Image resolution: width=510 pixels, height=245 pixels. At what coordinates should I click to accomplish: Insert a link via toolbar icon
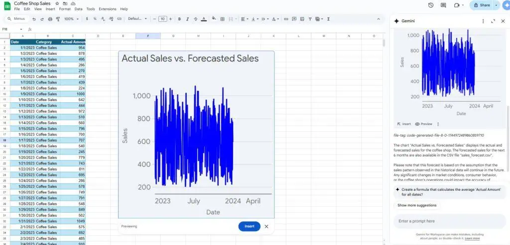point(286,19)
